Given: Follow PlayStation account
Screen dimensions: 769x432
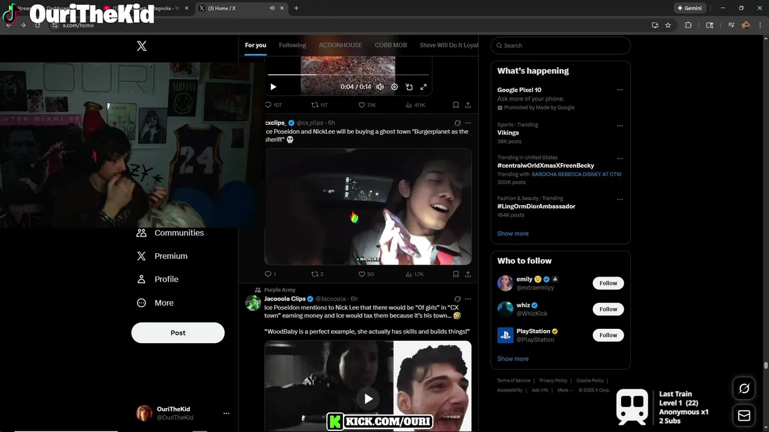Looking at the screenshot, I should pyautogui.click(x=608, y=335).
